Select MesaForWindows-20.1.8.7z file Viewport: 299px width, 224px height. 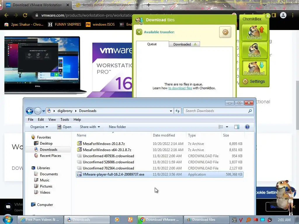tap(160, 143)
